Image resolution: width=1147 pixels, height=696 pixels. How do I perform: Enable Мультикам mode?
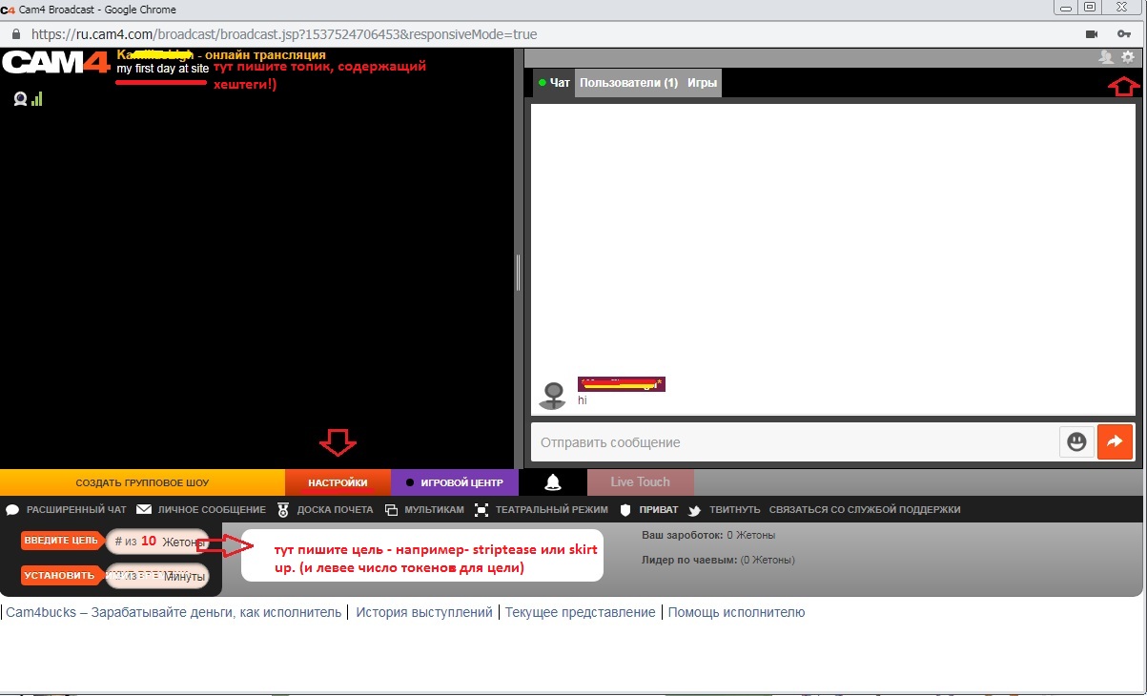[424, 510]
